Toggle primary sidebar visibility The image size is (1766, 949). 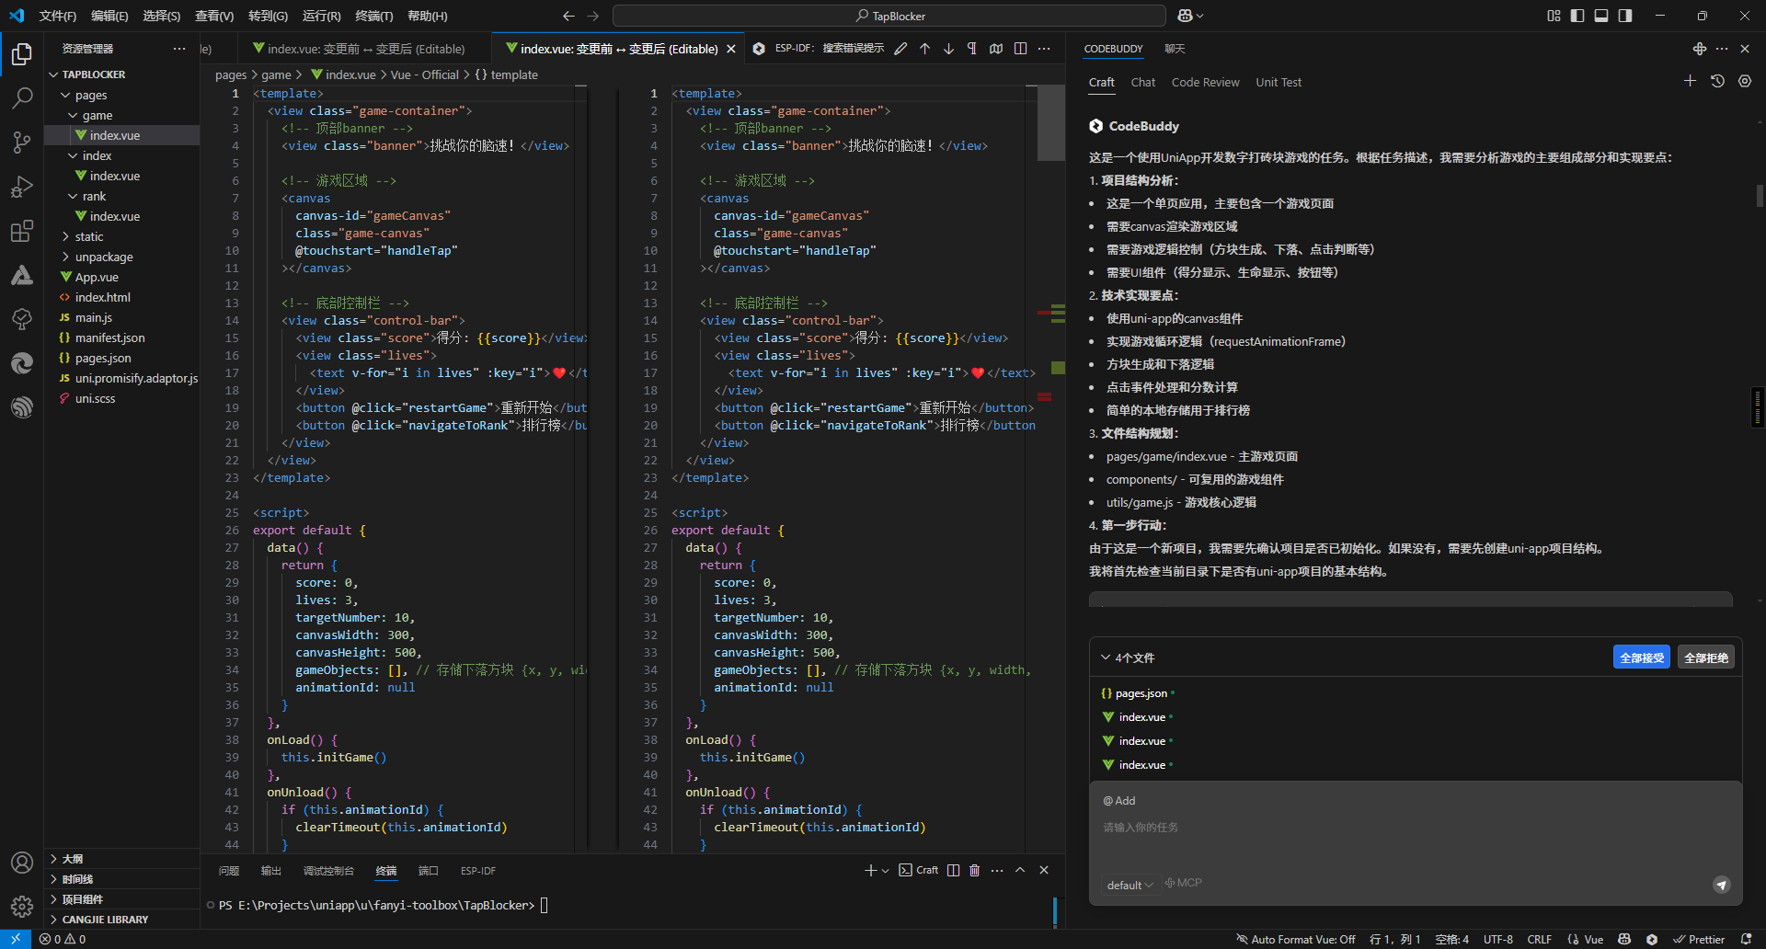[1577, 16]
